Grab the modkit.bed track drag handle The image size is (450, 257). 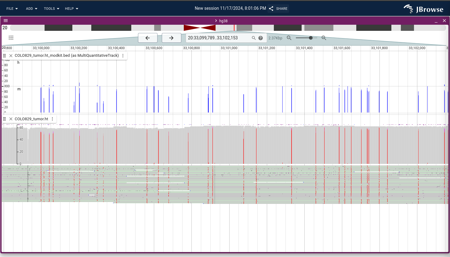pyautogui.click(x=5, y=56)
